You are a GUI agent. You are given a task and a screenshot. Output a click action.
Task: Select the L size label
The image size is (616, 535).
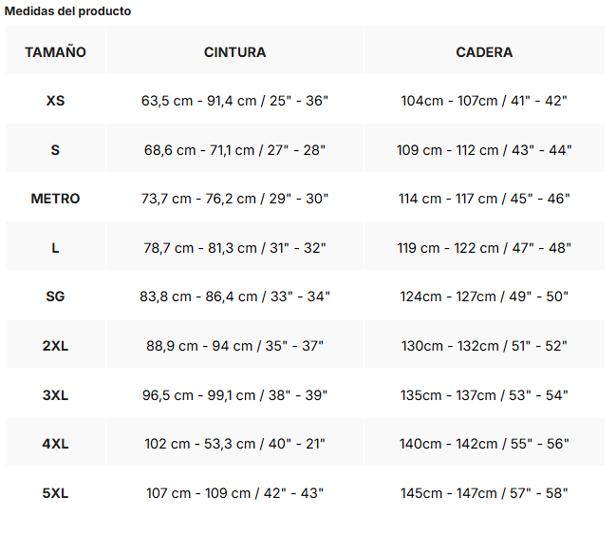(55, 248)
